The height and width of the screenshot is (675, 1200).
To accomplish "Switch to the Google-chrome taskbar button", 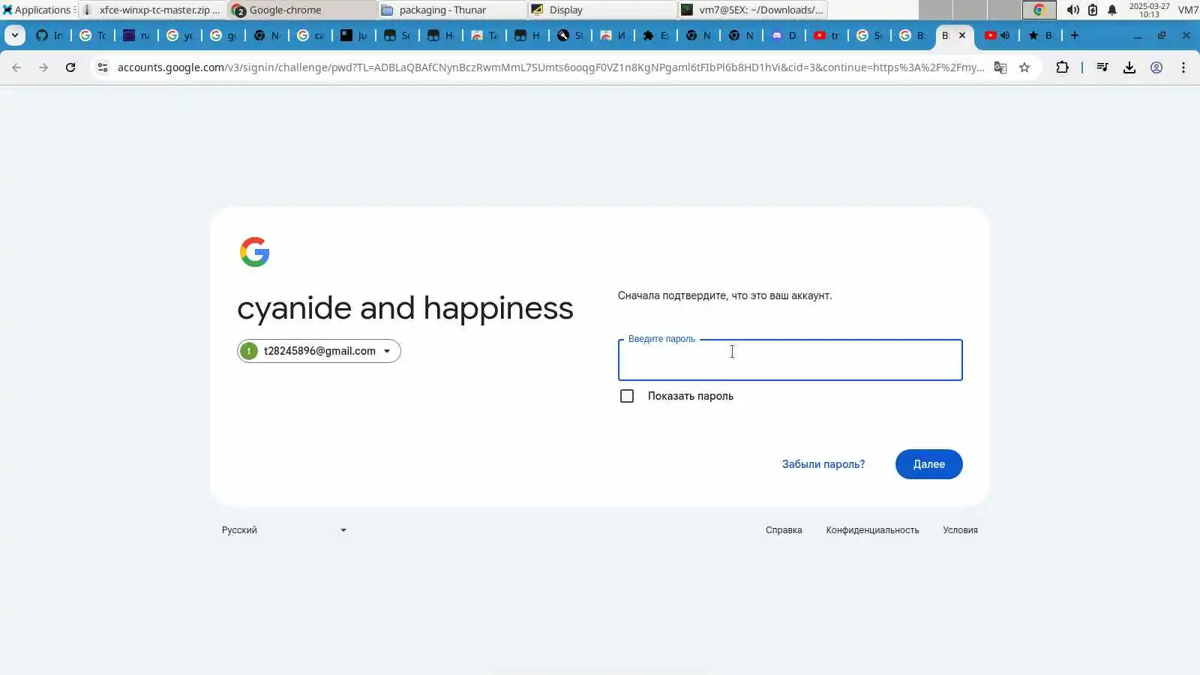I will click(303, 10).
